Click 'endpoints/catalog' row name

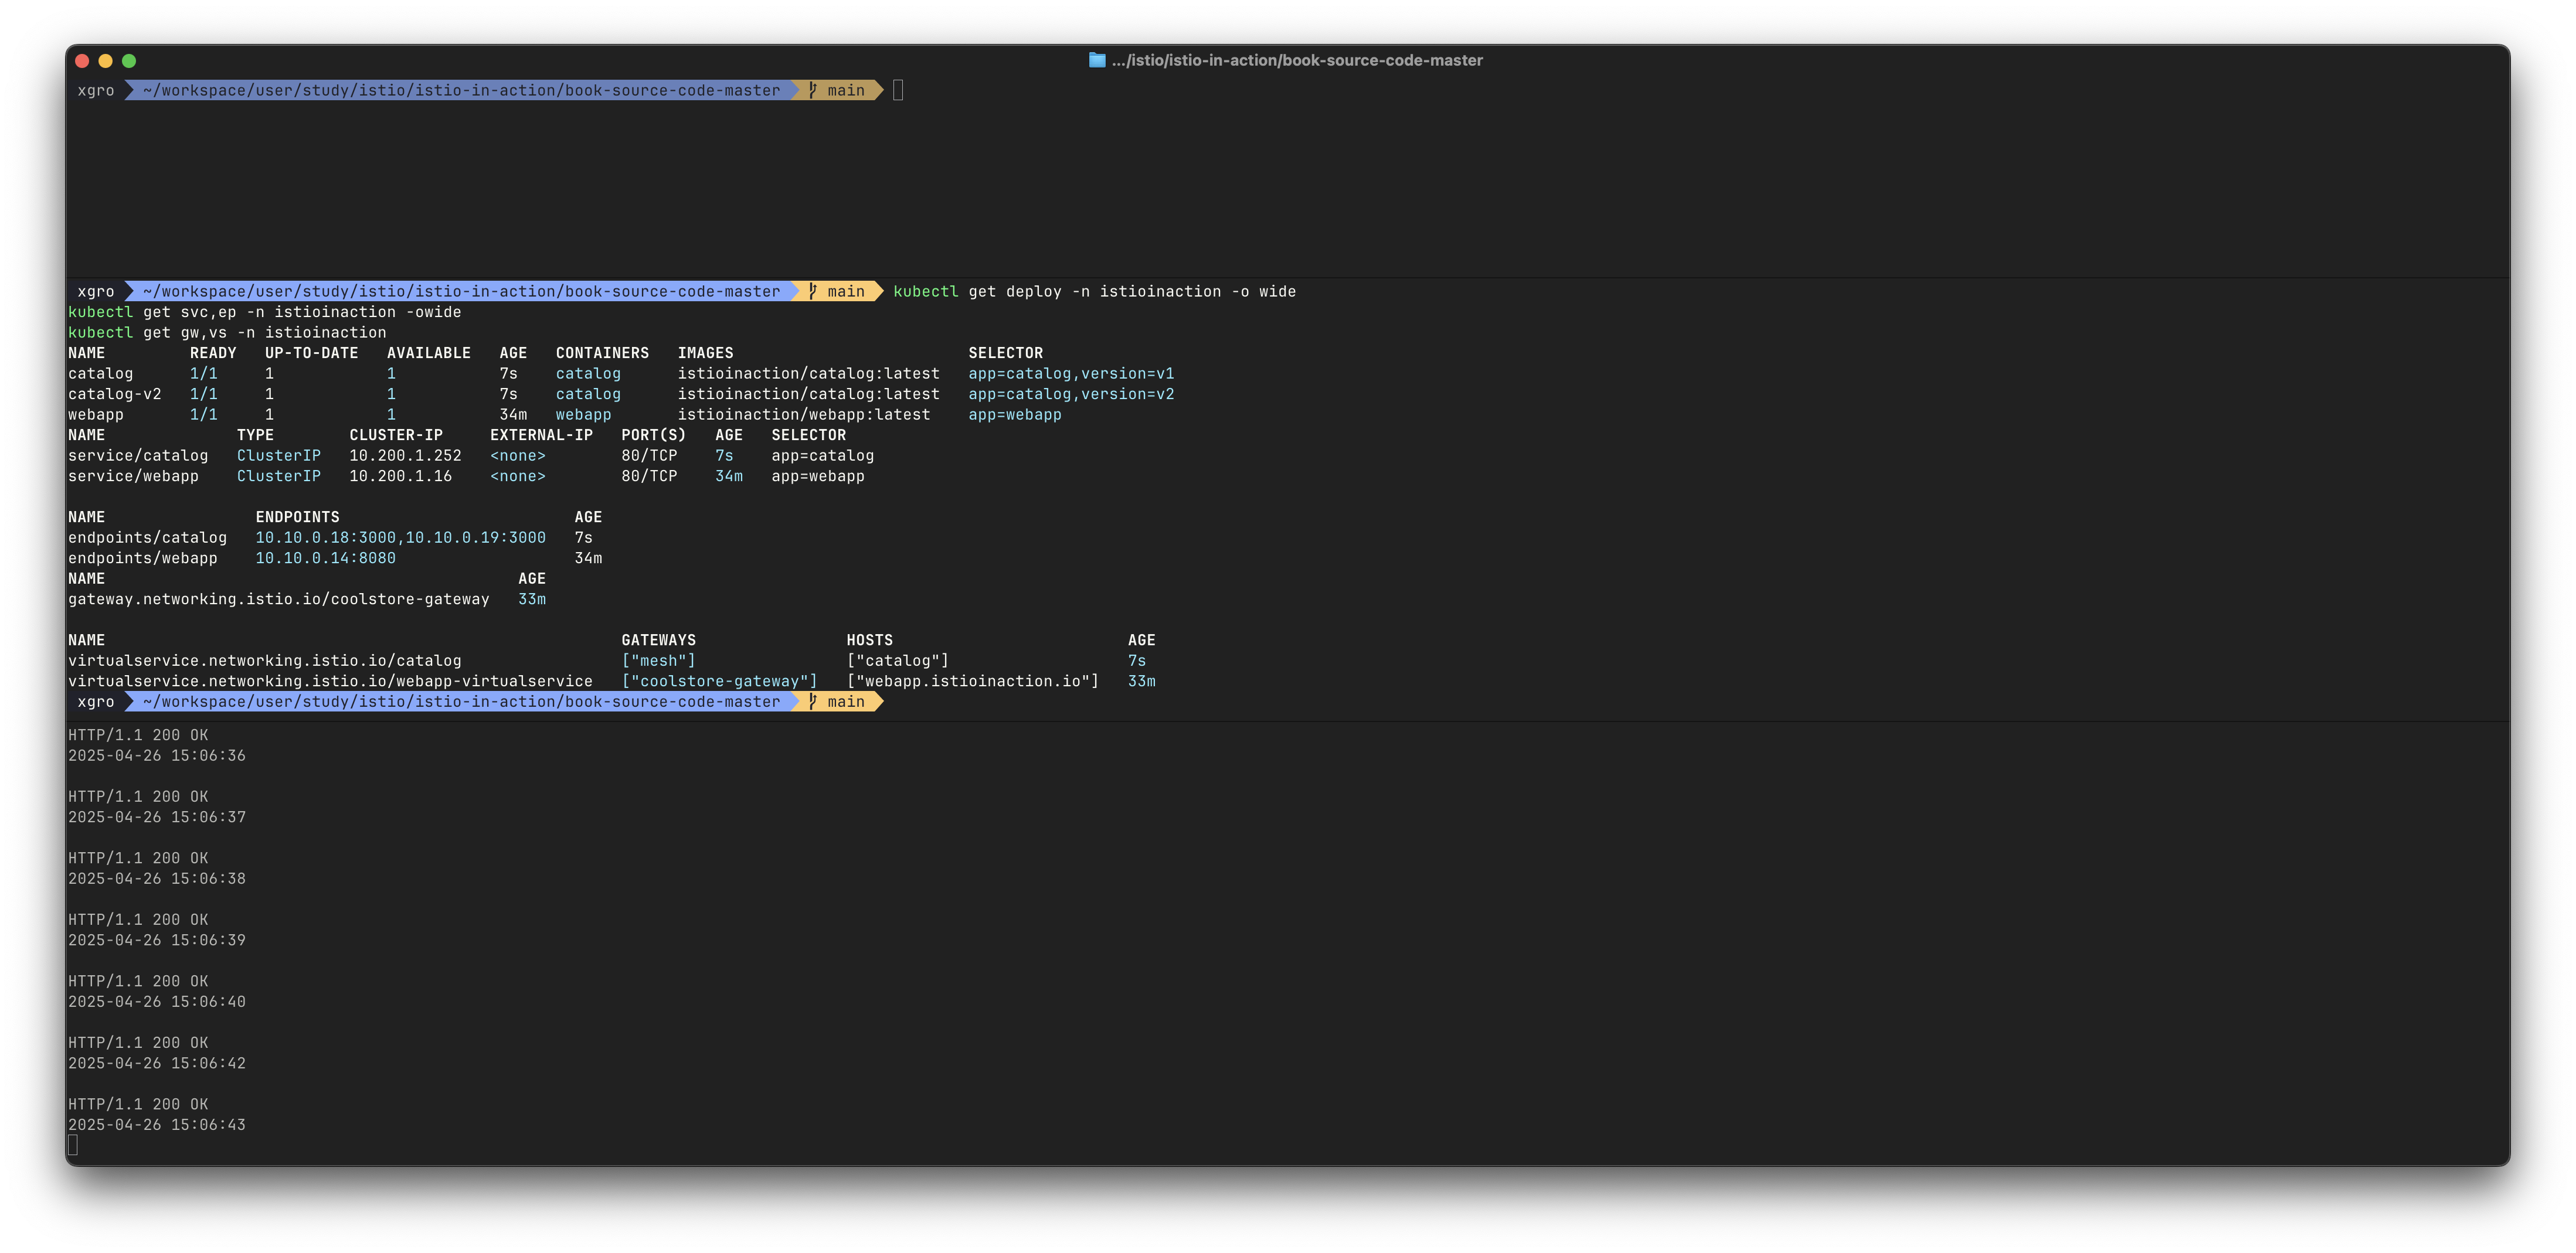147,537
